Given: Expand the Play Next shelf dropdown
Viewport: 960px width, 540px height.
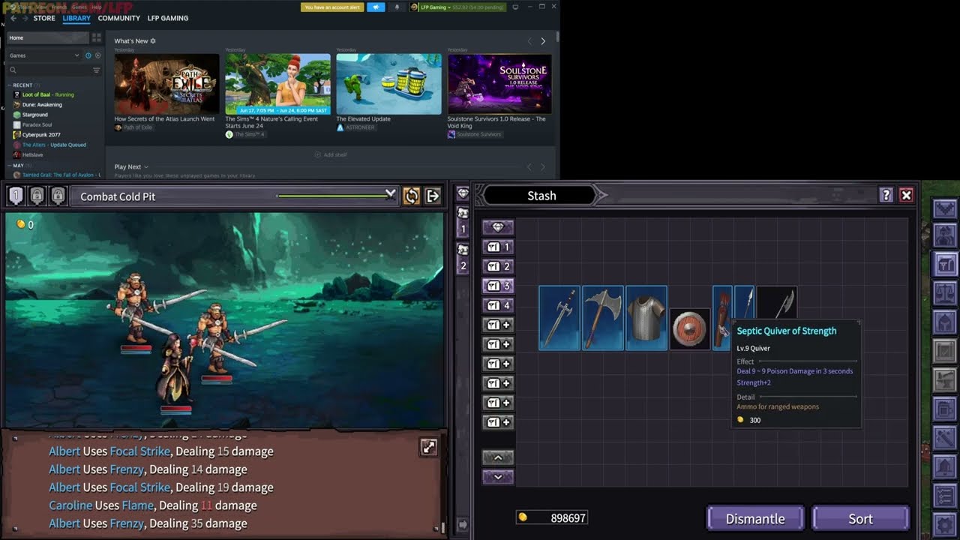Looking at the screenshot, I should (146, 167).
